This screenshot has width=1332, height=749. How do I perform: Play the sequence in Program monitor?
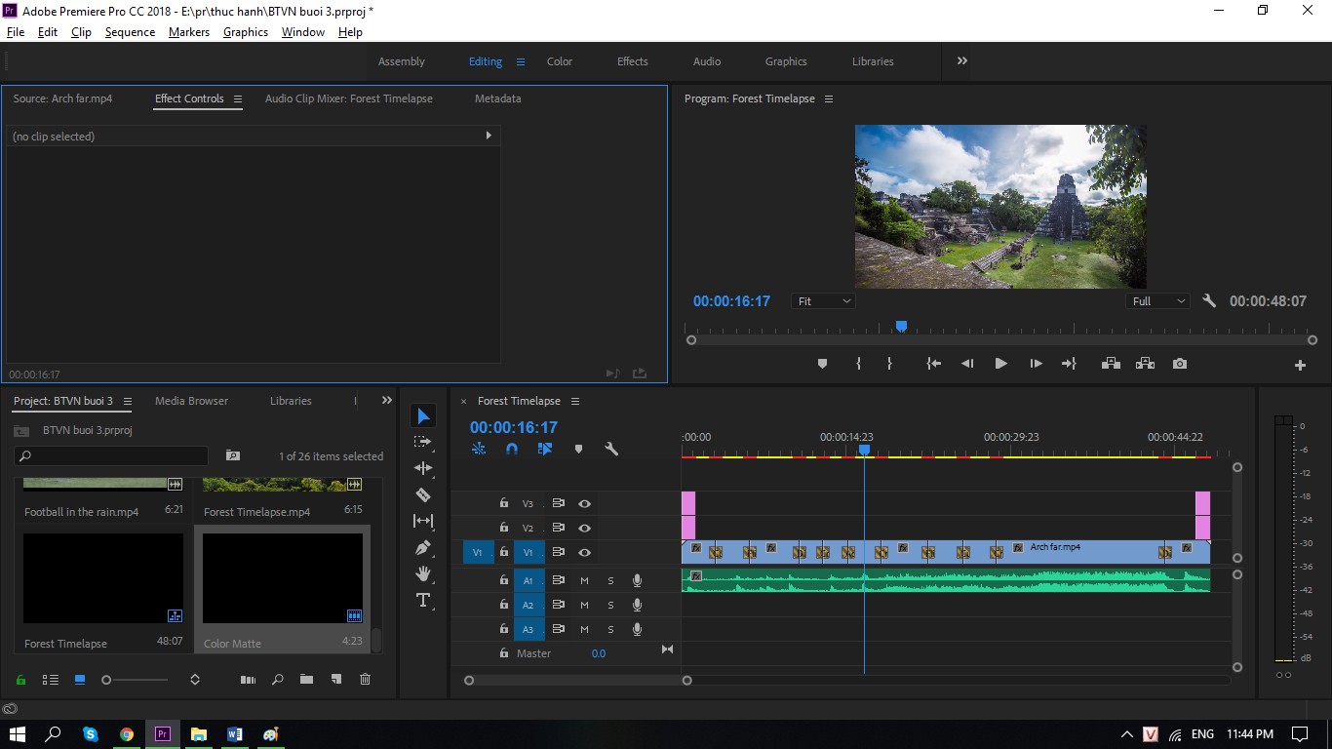click(1000, 364)
